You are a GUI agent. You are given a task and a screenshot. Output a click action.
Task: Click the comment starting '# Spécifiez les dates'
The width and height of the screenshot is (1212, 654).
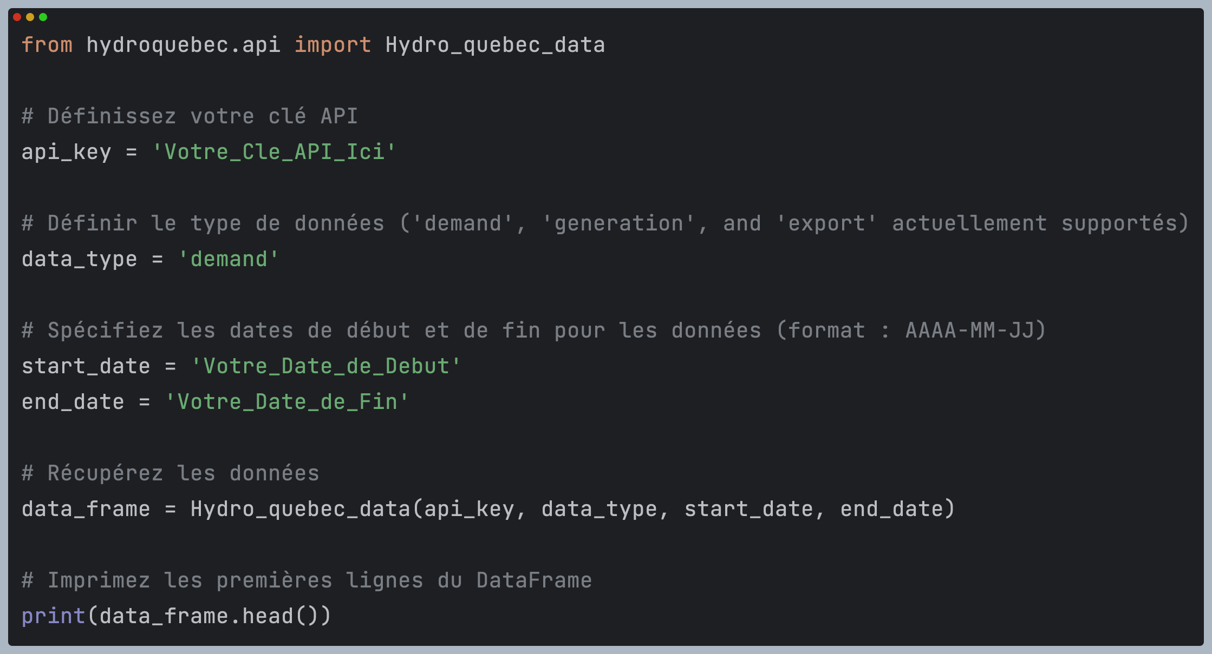(x=534, y=331)
